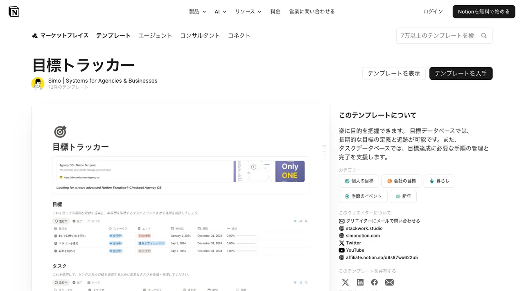Expand the AI dropdown menu

coord(220,11)
